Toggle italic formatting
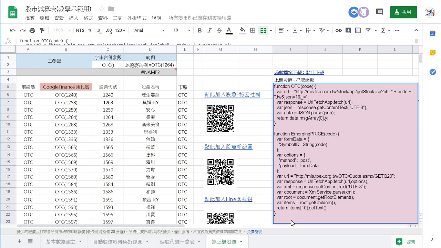This screenshot has width=441, height=248. click(x=209, y=30)
